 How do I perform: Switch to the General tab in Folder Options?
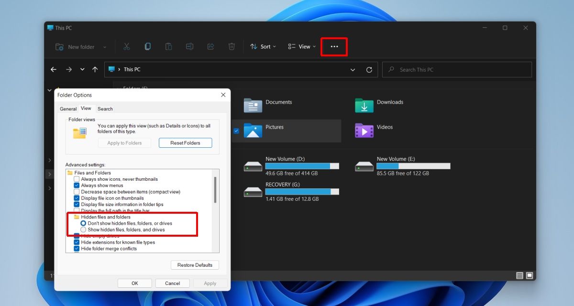pos(67,109)
